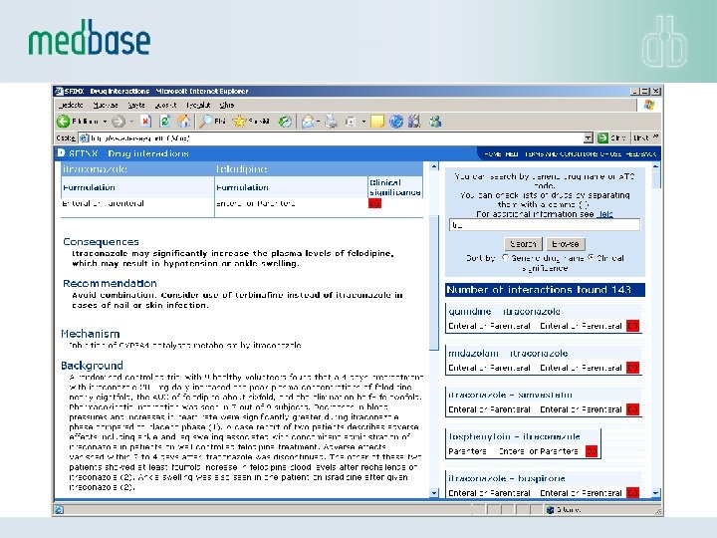Open the Help (Ohje) menu
Screen dimensions: 717x538
click(x=227, y=106)
